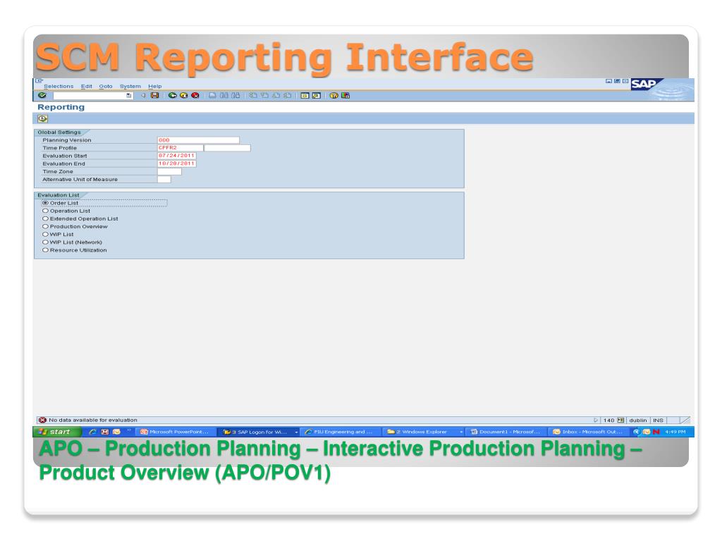
Task: Open SAP Logon taskbar group dropdown
Action: point(296,432)
